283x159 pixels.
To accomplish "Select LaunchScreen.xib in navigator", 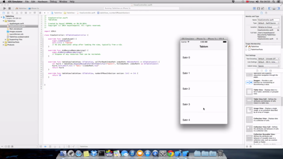I will pos(16,34).
